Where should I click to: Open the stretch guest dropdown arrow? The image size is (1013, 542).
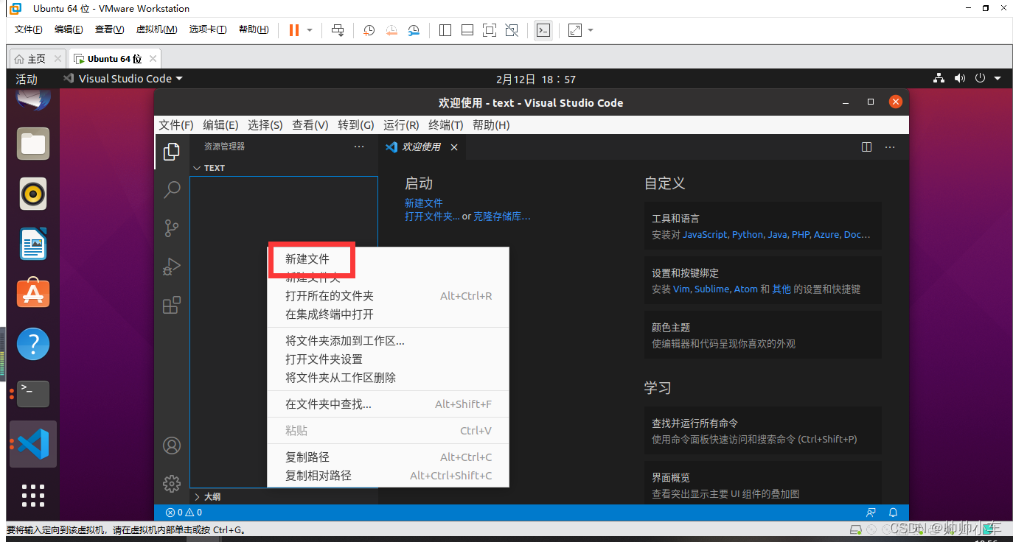point(591,30)
